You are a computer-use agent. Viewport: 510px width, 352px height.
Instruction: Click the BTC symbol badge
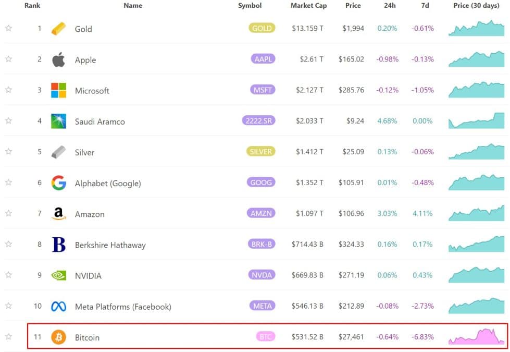[x=265, y=336]
